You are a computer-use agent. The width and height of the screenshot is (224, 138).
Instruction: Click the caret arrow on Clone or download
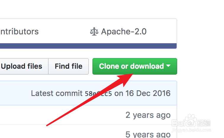tap(168, 66)
